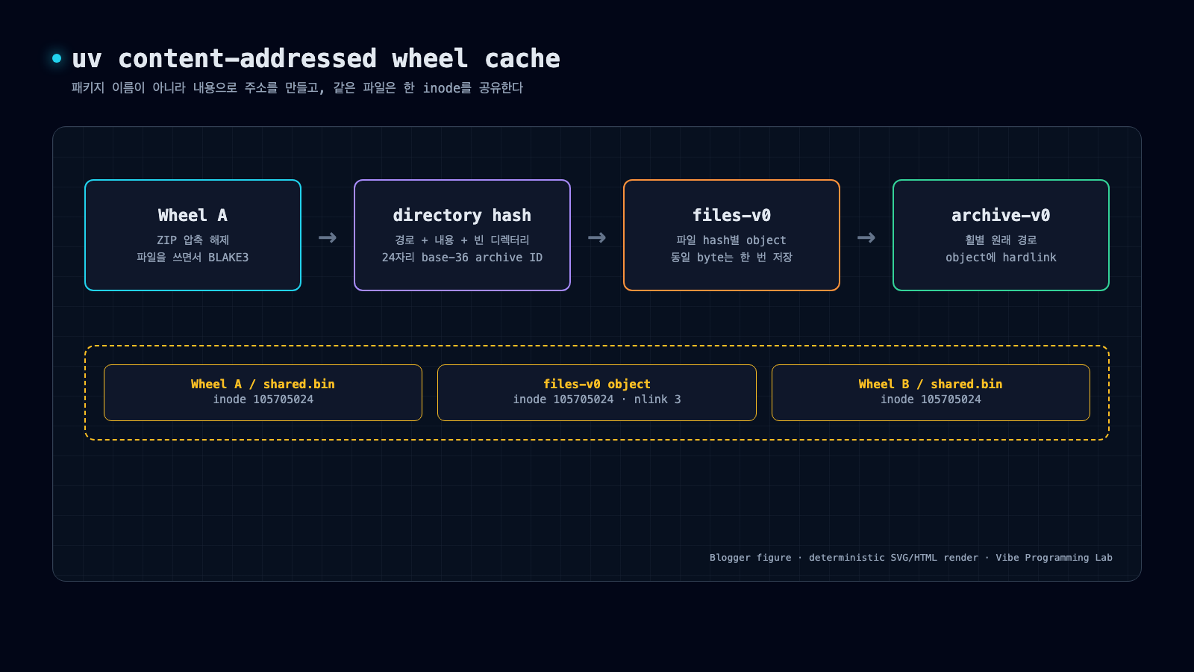Select the 'Wheel A' heading
1194x672 pixels.
193,215
